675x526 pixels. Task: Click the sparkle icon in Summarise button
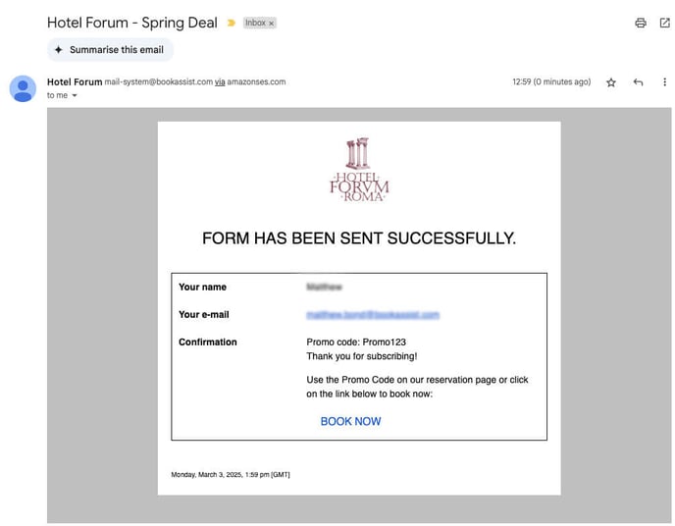click(59, 50)
